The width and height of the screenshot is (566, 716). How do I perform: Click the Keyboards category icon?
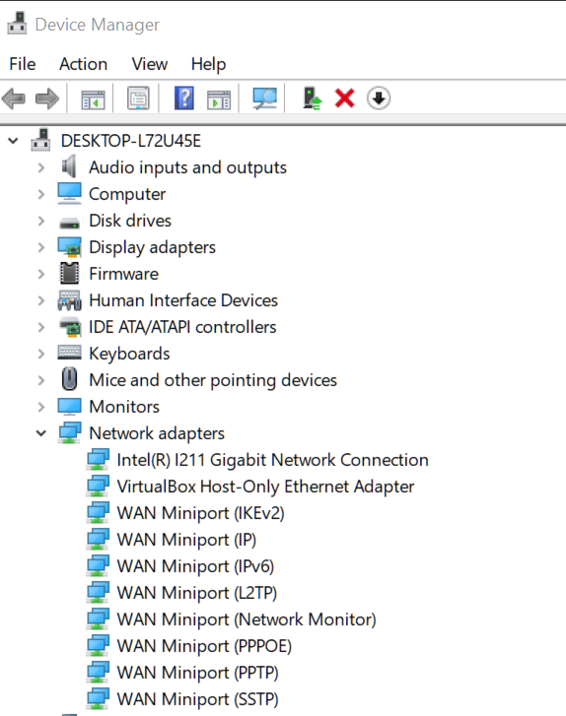[x=69, y=352]
